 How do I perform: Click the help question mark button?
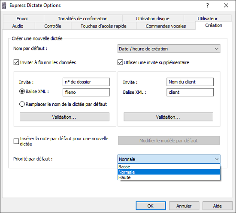pyautogui.click(x=208, y=6)
